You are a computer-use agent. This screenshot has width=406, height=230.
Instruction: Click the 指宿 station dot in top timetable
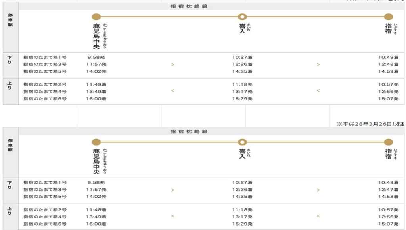click(389, 17)
